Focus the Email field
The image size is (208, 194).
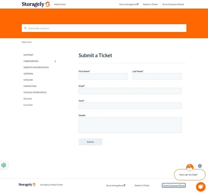[130, 91]
